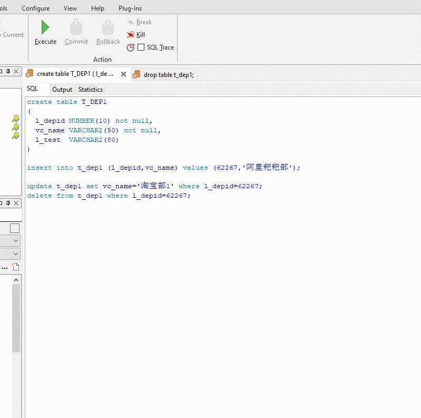Image resolution: width=421 pixels, height=418 pixels.
Task: Click the 'delete' keyword
Action: pyautogui.click(x=40, y=196)
